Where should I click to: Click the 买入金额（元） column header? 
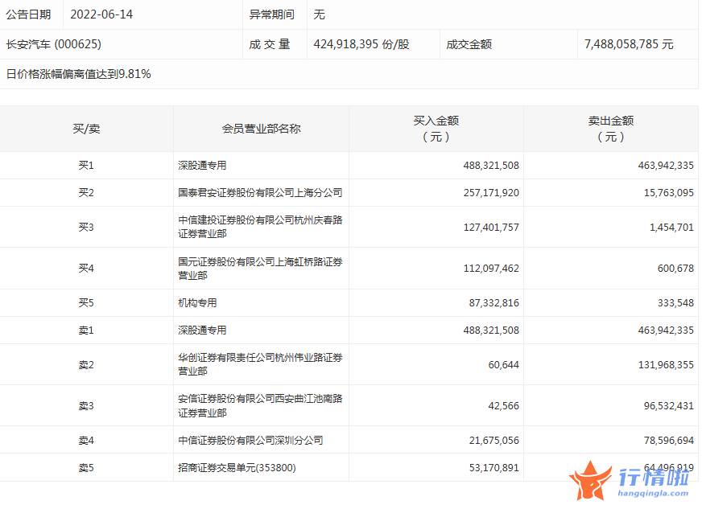tap(436, 129)
